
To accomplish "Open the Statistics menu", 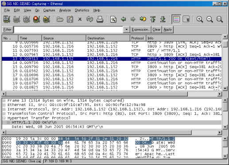I will (82, 10).
